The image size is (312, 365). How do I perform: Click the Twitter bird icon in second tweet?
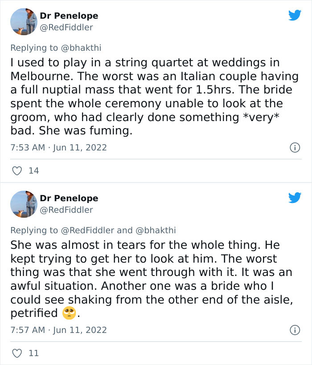tap(295, 198)
